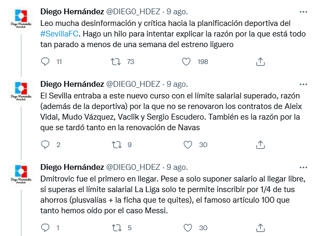Retweet the tweet with 9 retweets

tap(117, 145)
